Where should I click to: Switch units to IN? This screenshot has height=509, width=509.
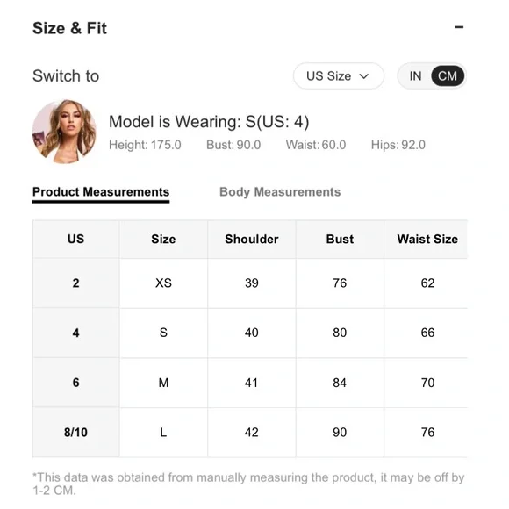(415, 76)
